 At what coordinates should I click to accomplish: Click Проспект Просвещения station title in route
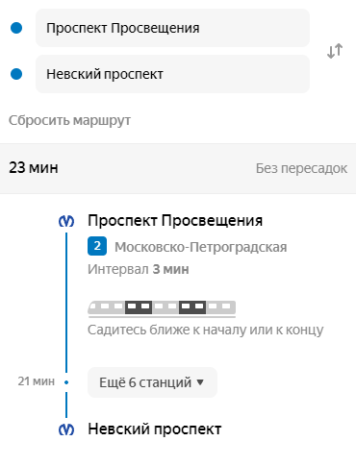coord(175,221)
